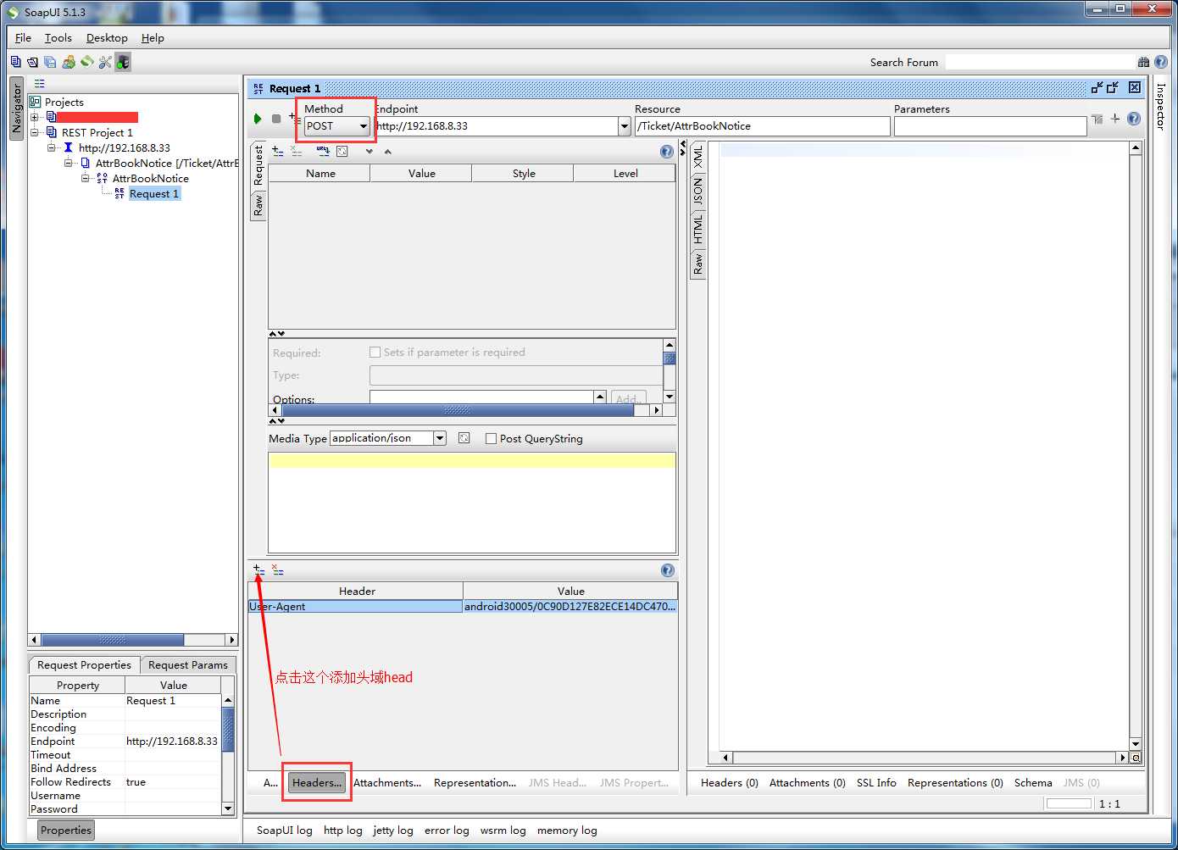Open the Endpoint dropdown arrow
The width and height of the screenshot is (1178, 850).
coord(625,126)
